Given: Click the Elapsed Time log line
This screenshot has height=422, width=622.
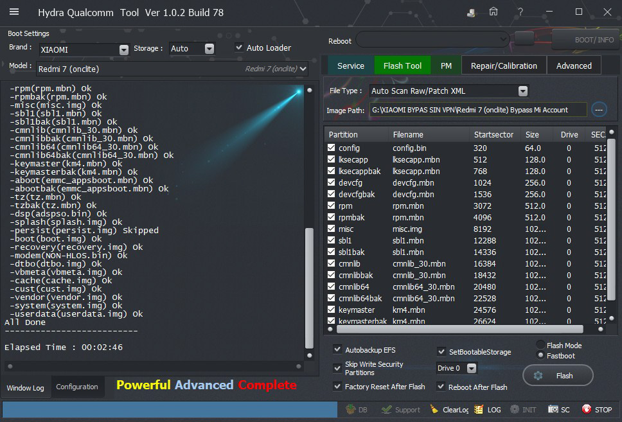Looking at the screenshot, I should click(64, 347).
